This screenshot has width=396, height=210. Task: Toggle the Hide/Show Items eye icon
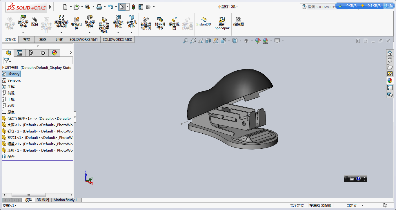246,41
